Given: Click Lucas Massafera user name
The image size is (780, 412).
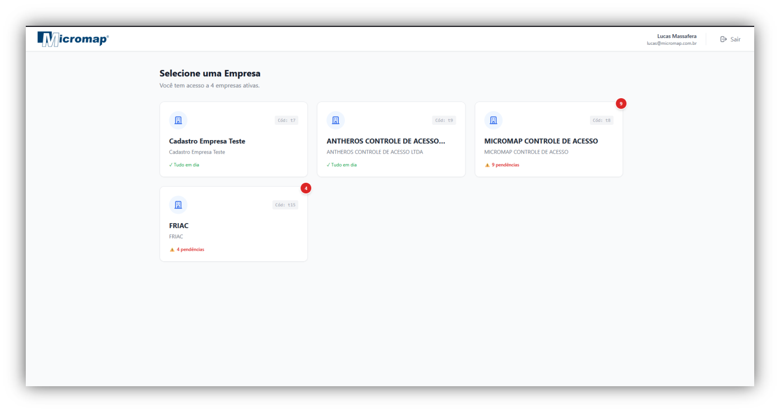Looking at the screenshot, I should pos(677,36).
